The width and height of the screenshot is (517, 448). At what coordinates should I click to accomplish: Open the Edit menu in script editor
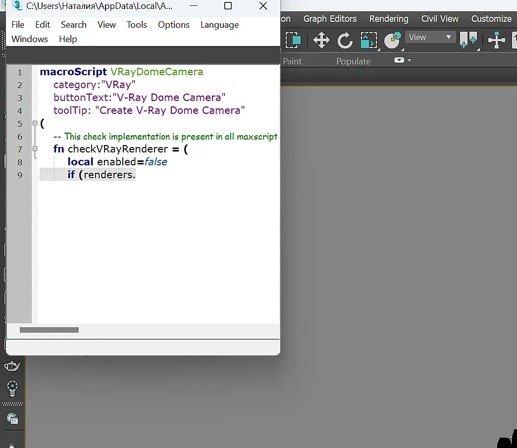pos(43,25)
